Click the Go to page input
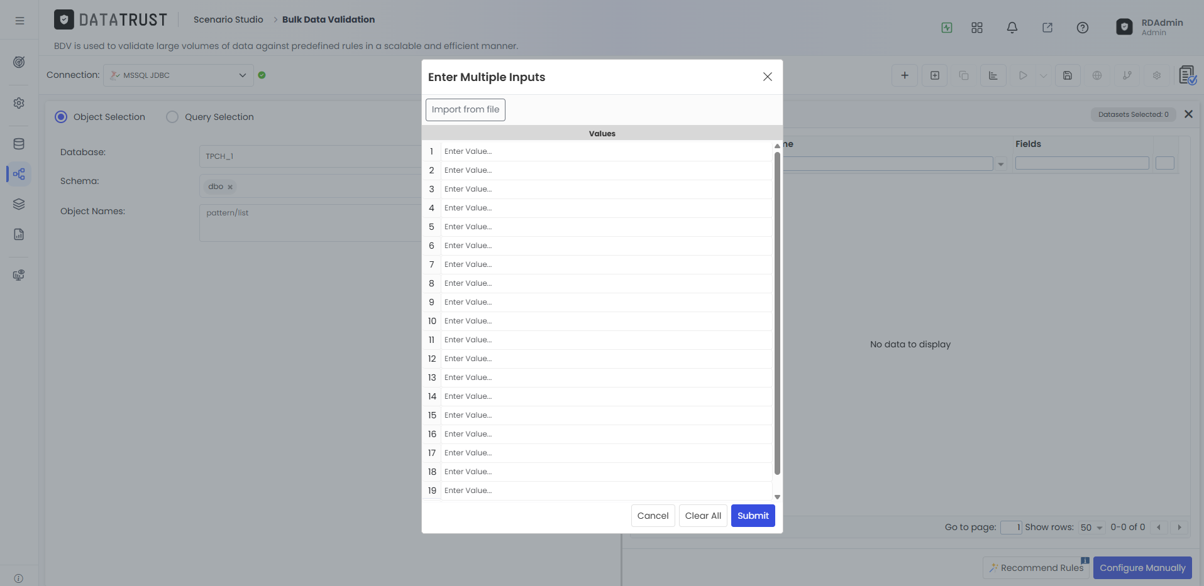1204x586 pixels. [x=1011, y=528]
